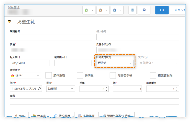Viewport: 190px width, 122px height.
Task: Click the 児童生徒 header icon
Action: (x=9, y=21)
